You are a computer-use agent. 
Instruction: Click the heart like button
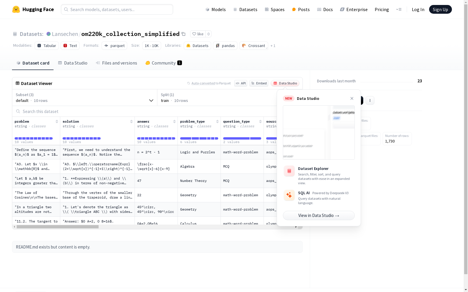pyautogui.click(x=198, y=34)
